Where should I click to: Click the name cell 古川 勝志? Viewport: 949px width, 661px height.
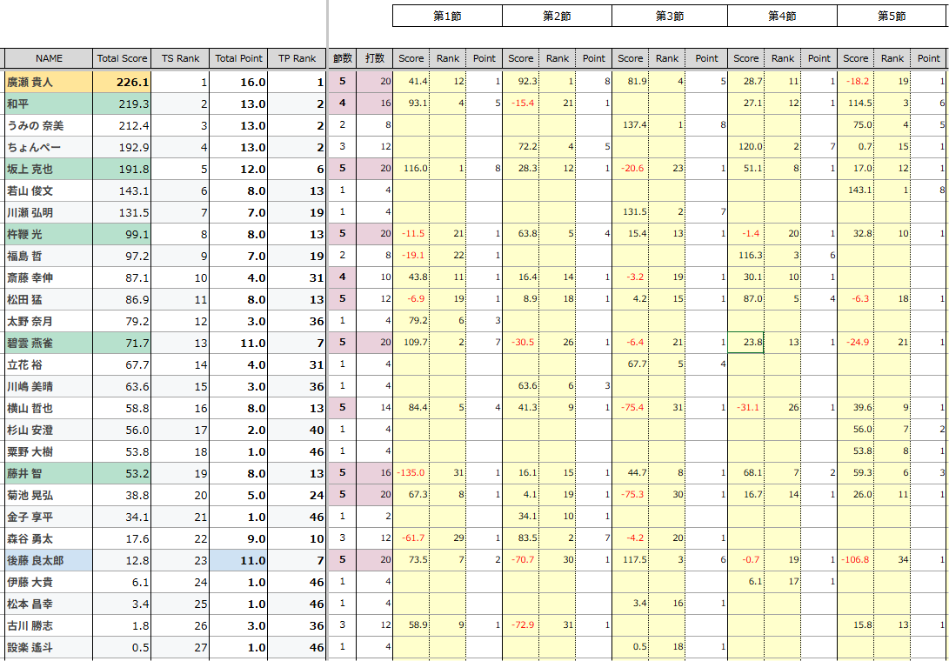click(49, 626)
